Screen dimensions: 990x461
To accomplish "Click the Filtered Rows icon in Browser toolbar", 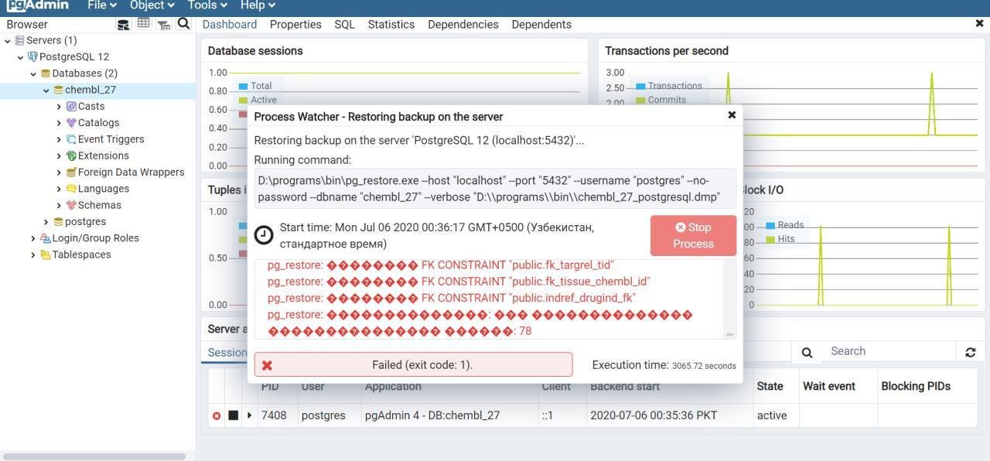I will click(x=163, y=24).
